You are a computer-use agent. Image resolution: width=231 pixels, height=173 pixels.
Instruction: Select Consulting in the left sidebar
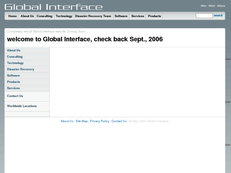[27, 57]
